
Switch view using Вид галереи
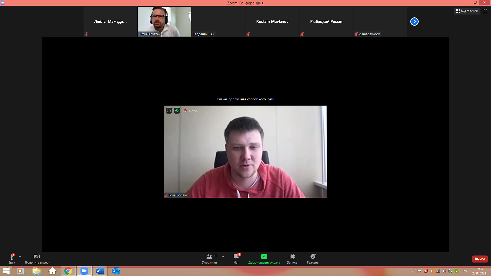[467, 11]
